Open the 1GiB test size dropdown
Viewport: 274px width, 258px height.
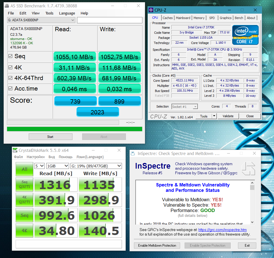[x=57, y=166]
